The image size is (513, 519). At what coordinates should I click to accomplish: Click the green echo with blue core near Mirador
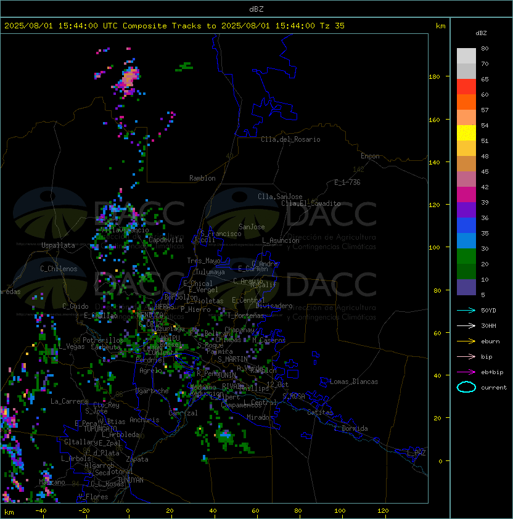tap(225, 436)
